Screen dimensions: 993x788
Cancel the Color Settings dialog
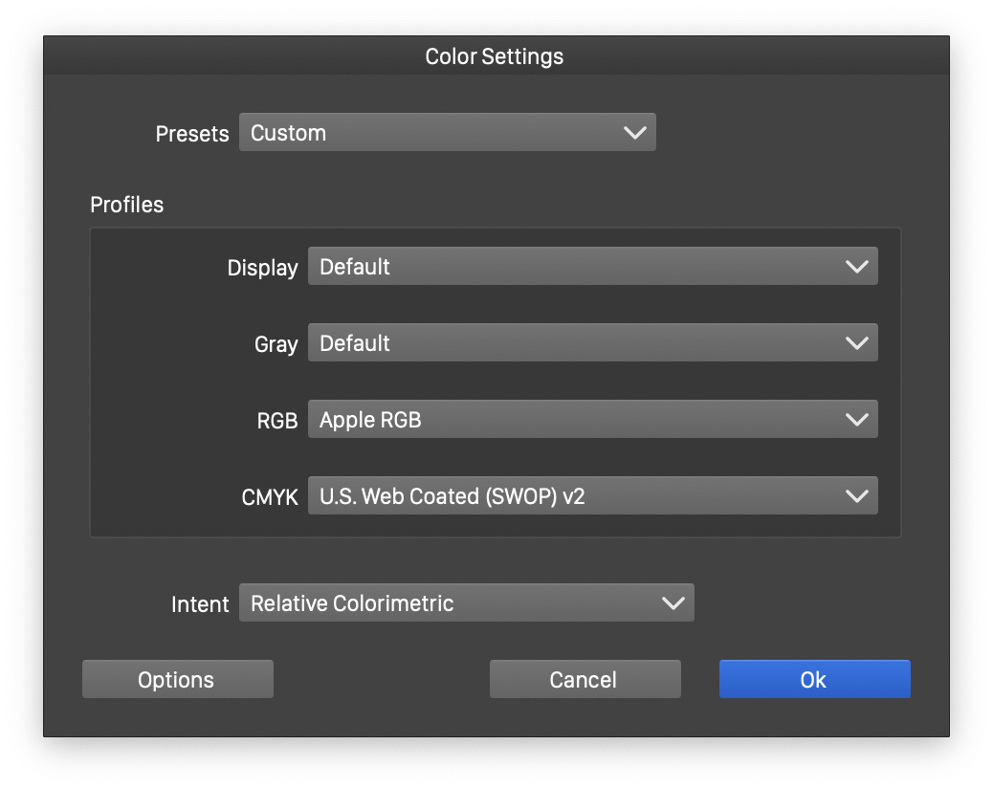pos(585,679)
